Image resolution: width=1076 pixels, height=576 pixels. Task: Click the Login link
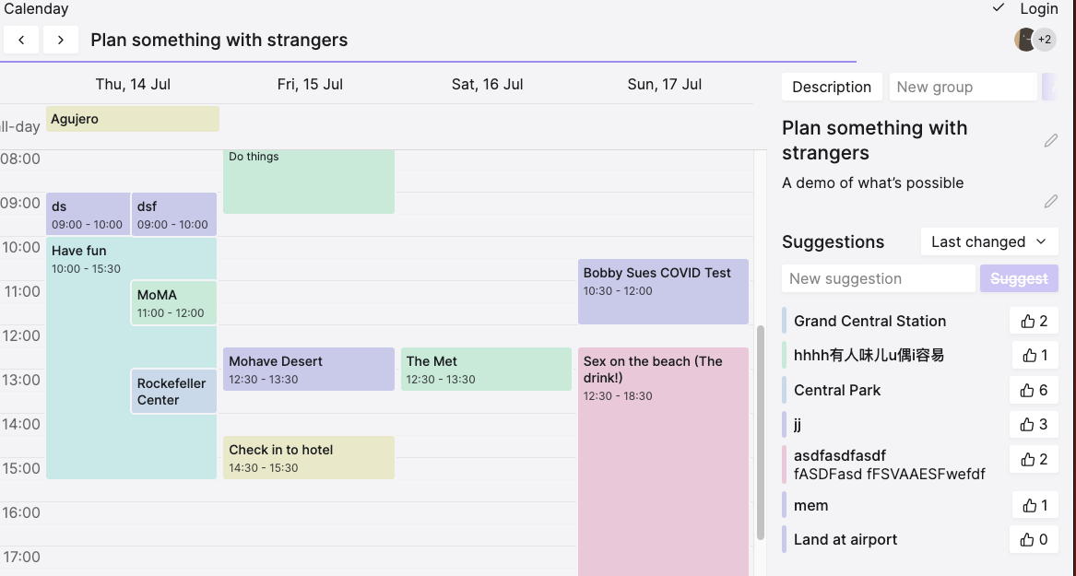pos(1038,8)
